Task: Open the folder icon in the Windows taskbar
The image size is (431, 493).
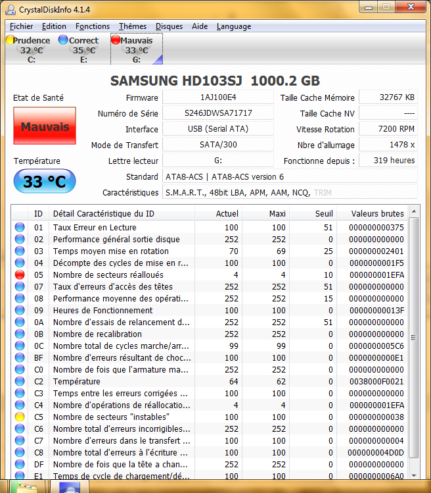Action: pos(26,486)
